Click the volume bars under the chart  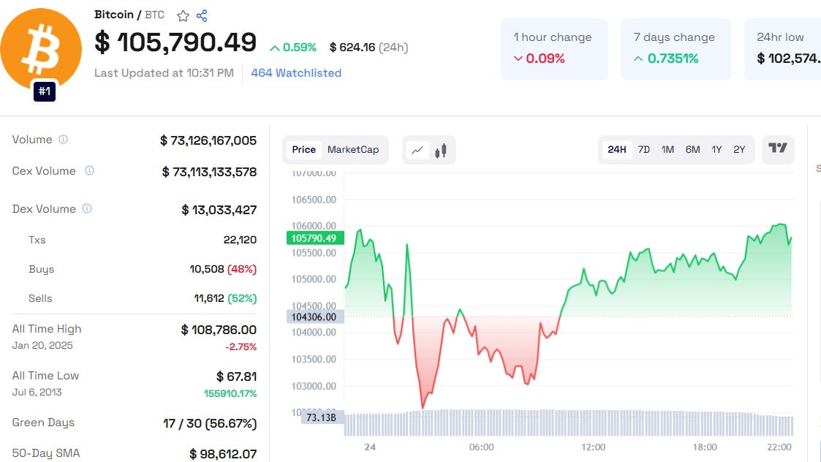coord(569,423)
